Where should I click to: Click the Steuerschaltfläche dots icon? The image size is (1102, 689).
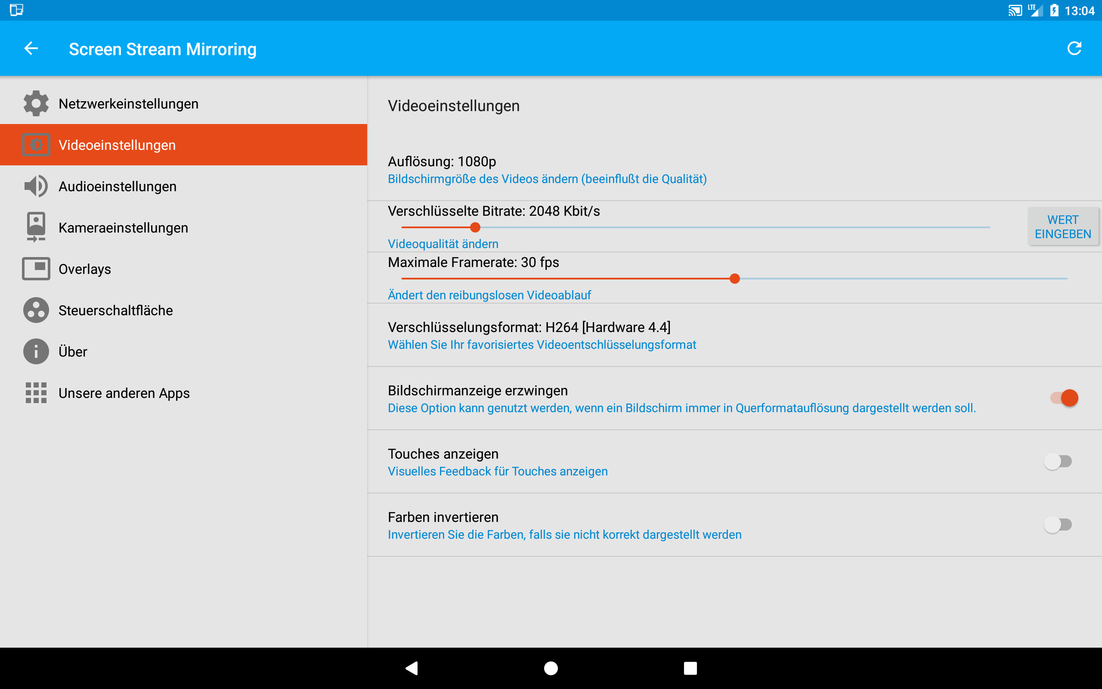pos(36,310)
